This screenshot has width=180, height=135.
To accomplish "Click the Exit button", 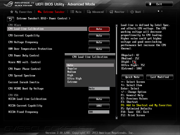I will pos(159,4).
